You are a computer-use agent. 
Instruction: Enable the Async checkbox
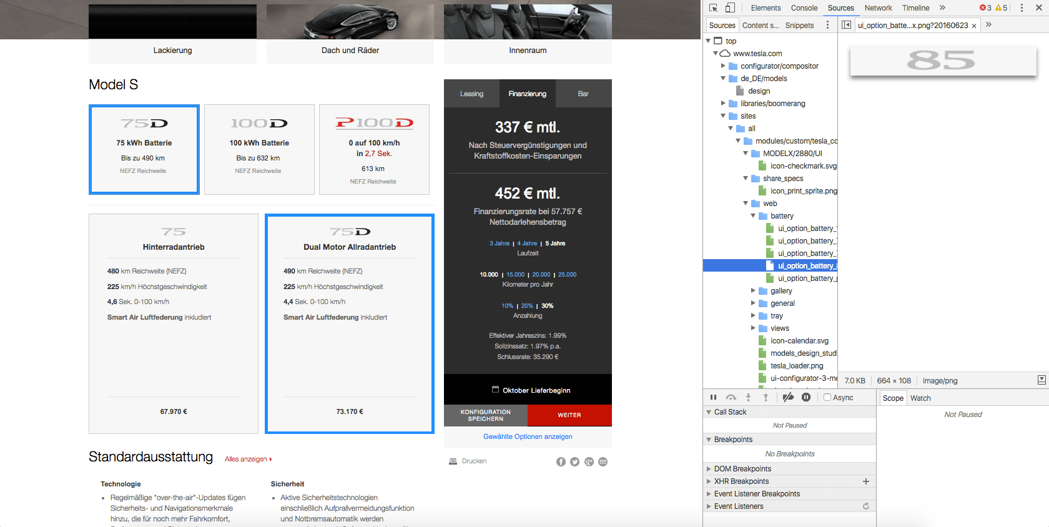click(x=827, y=398)
